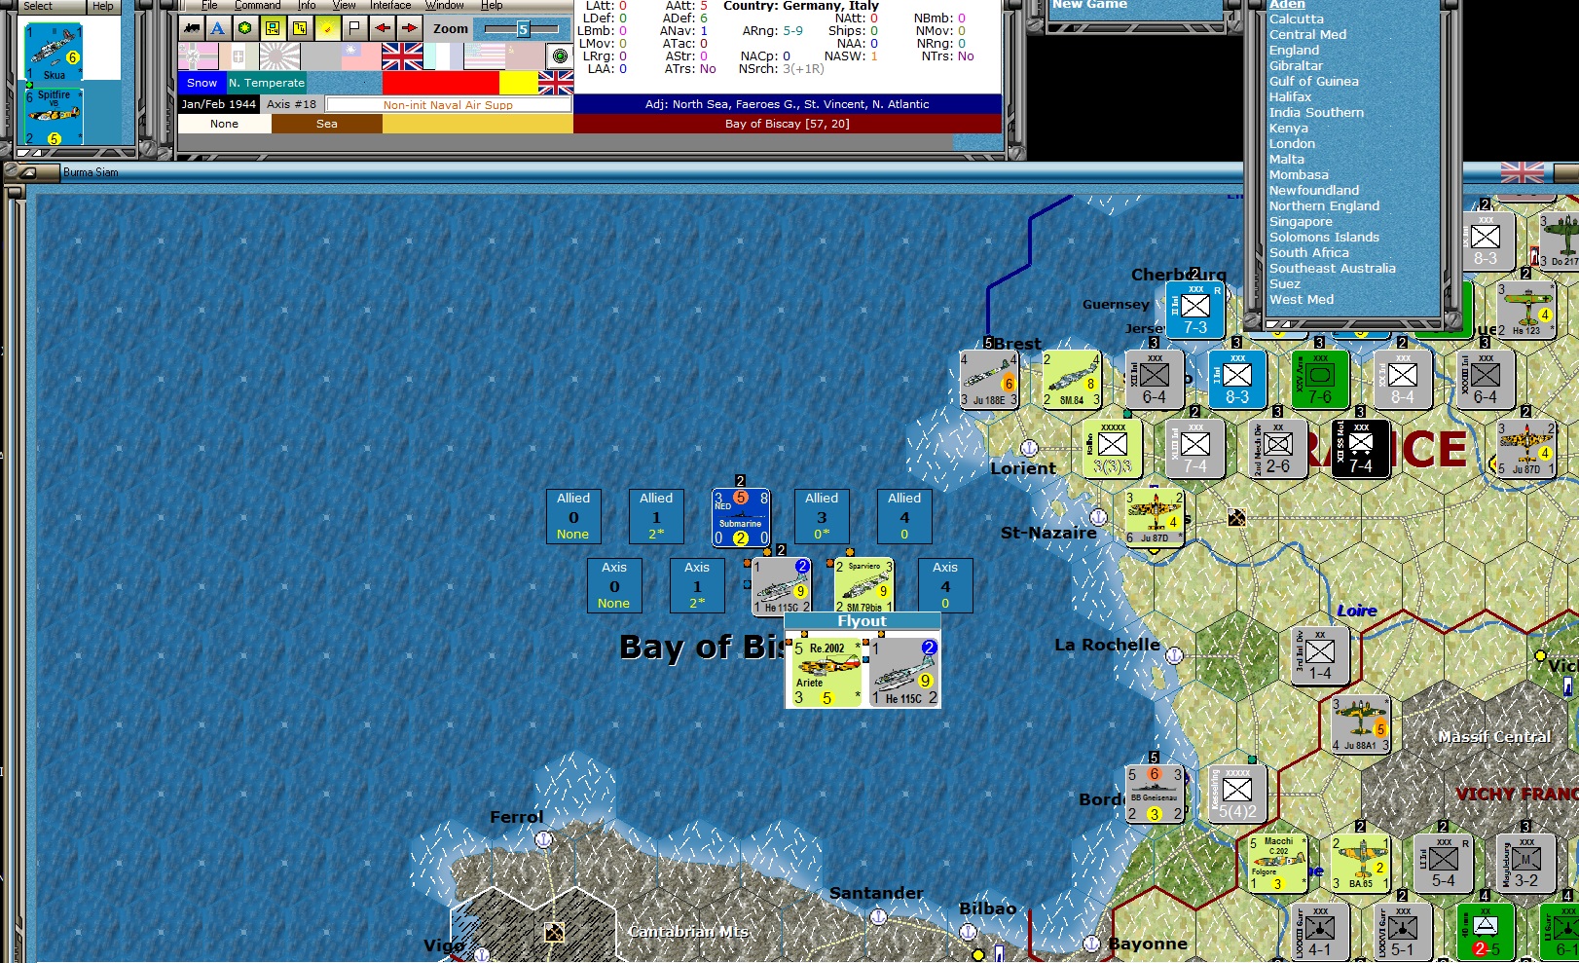Choose Singapore from the map list
The width and height of the screenshot is (1579, 963).
point(1301,222)
